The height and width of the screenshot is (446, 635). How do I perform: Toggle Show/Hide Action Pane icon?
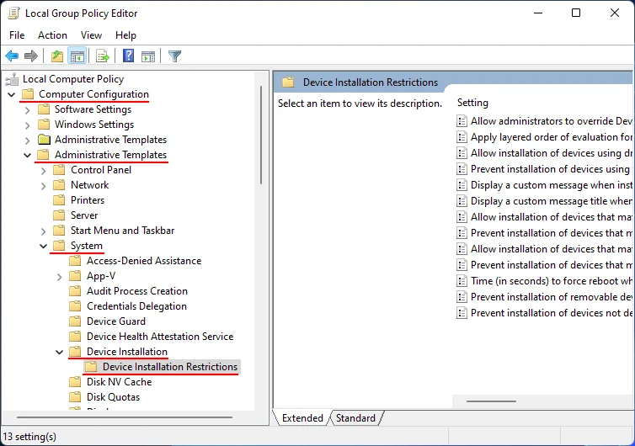(148, 56)
